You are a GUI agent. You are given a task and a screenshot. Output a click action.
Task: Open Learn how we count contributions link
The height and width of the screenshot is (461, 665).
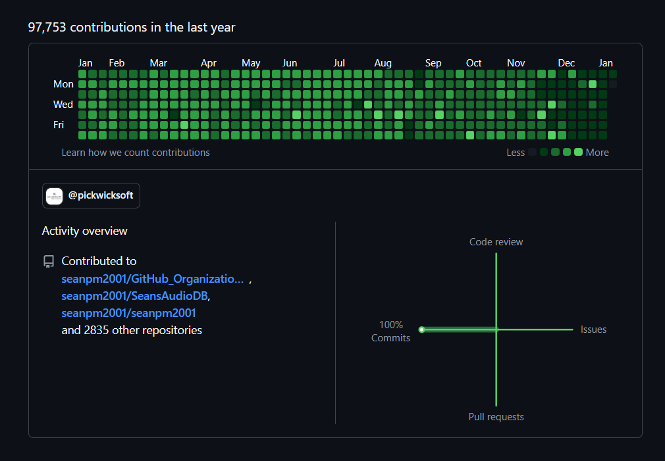[135, 153]
